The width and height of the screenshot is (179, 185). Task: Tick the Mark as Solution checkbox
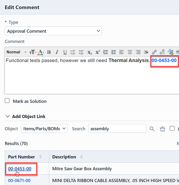pyautogui.click(x=7, y=101)
